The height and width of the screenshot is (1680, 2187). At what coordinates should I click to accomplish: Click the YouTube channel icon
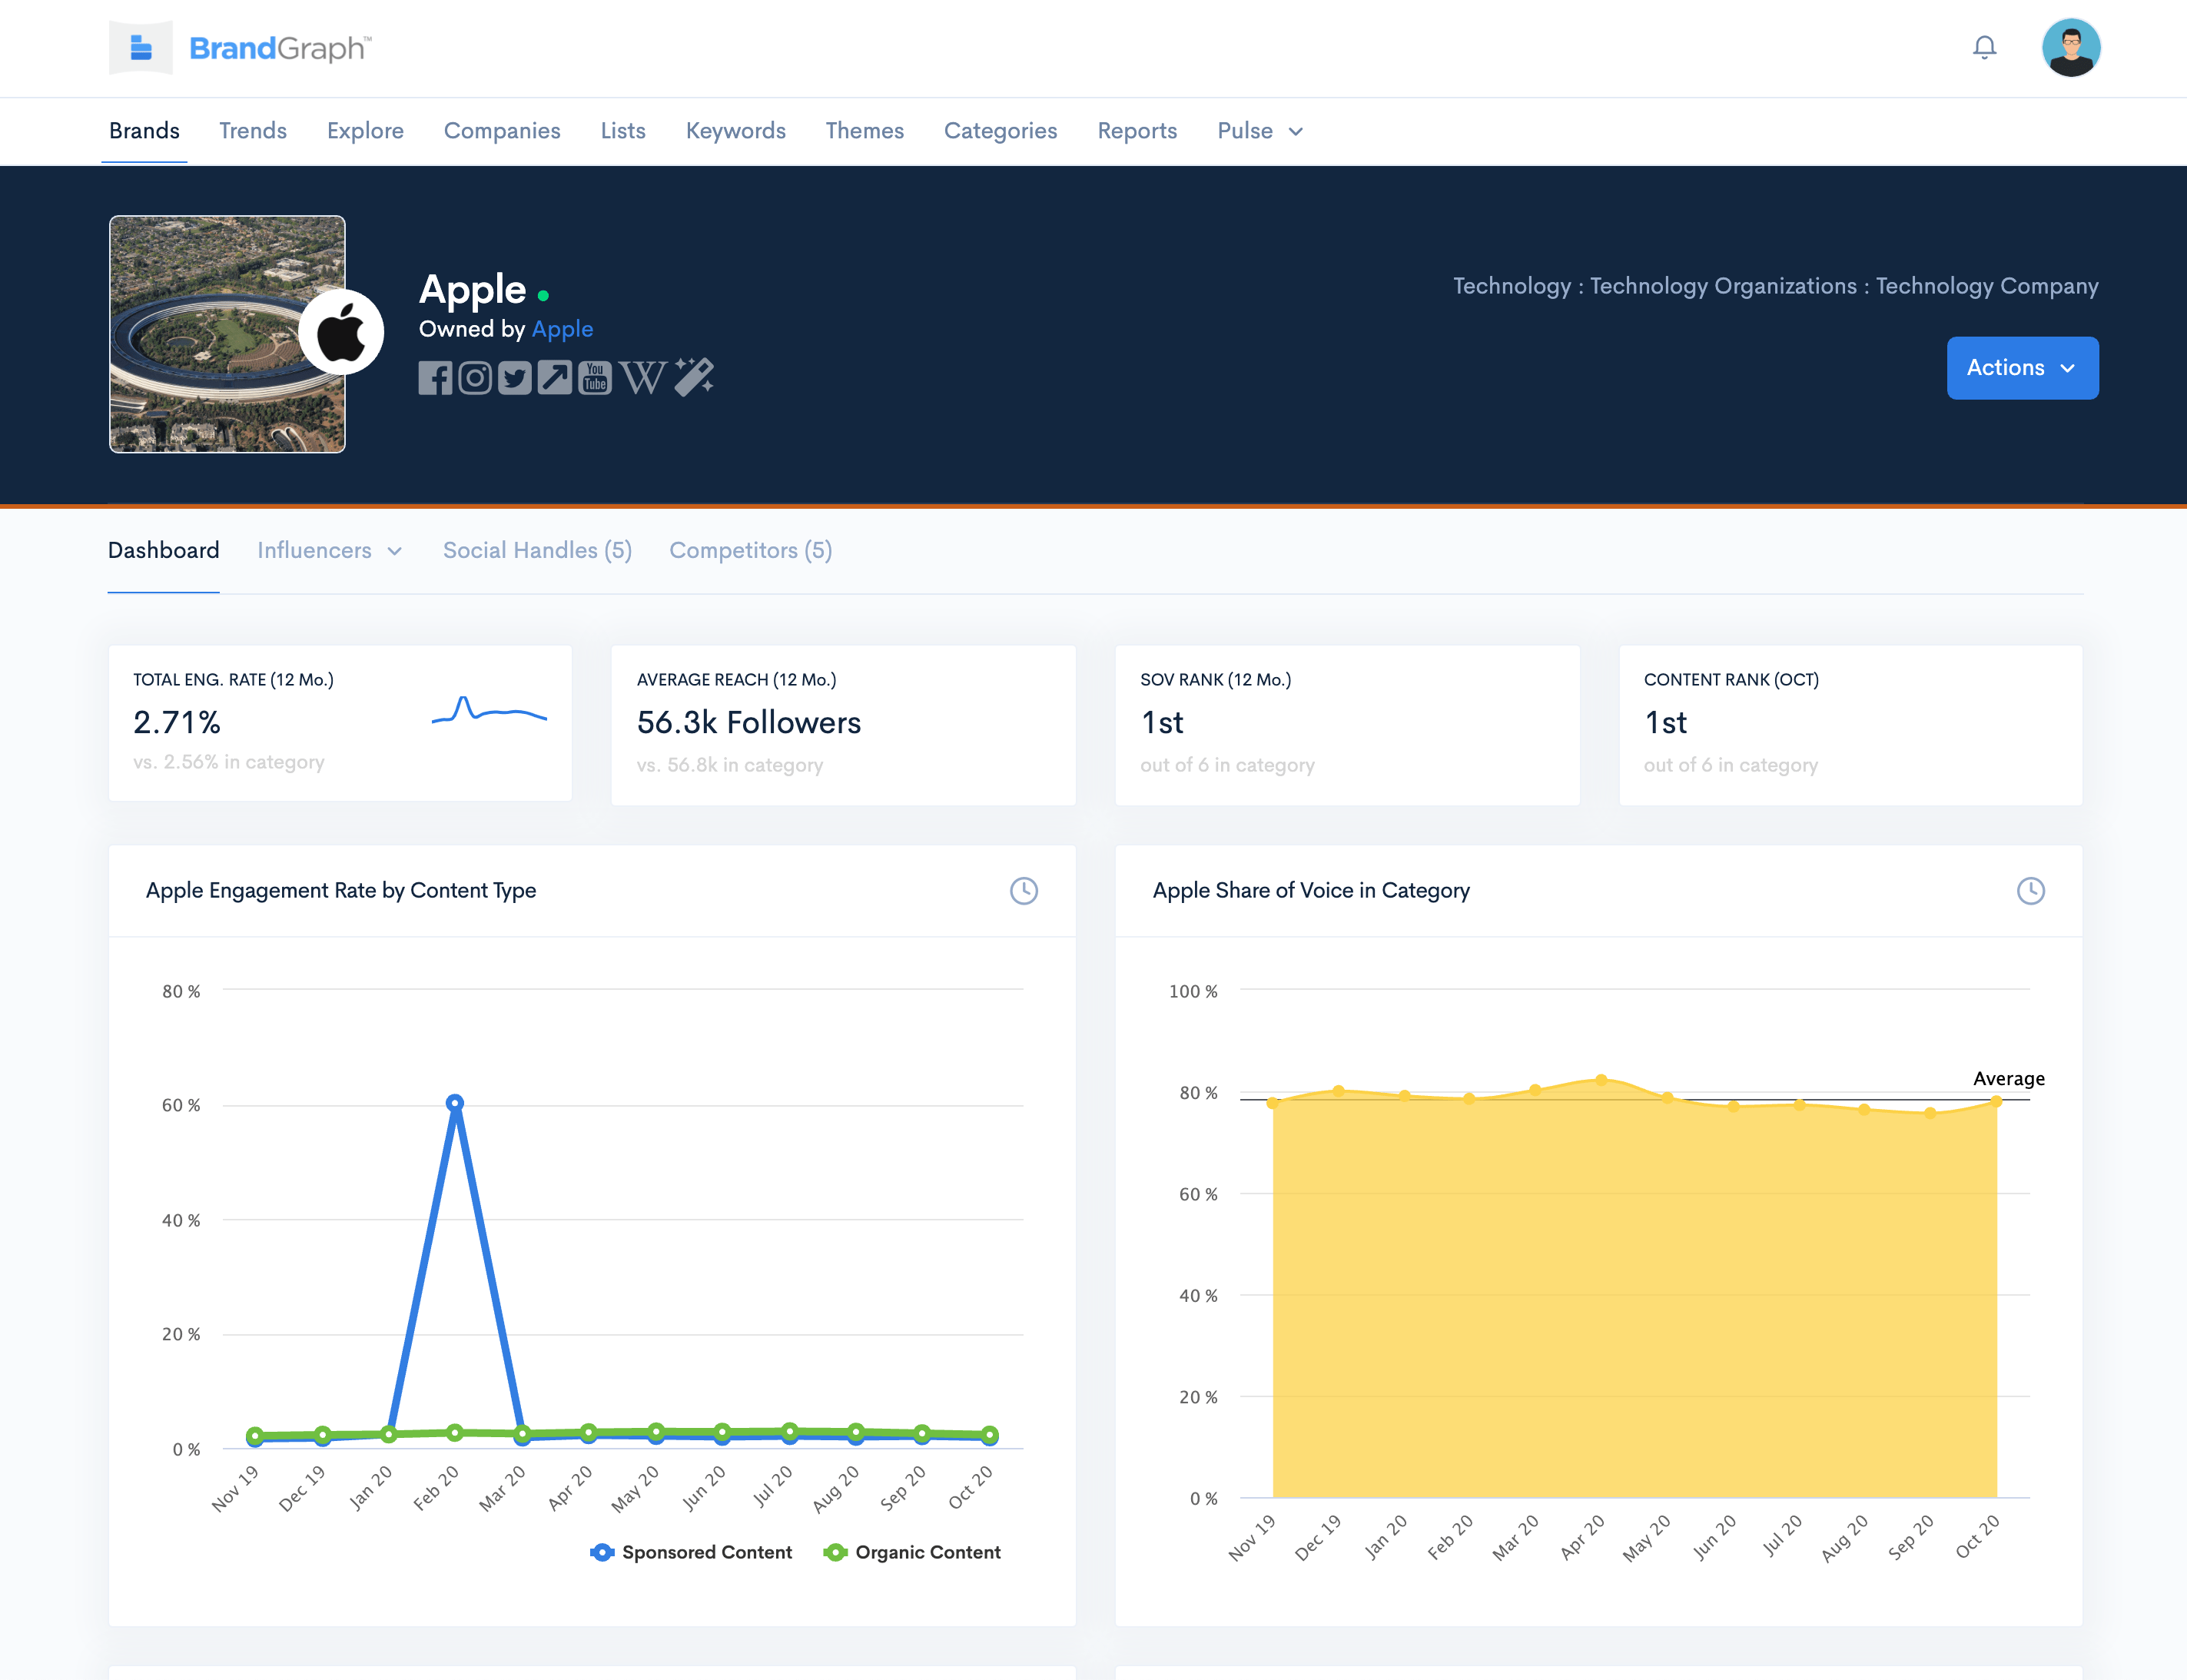595,378
